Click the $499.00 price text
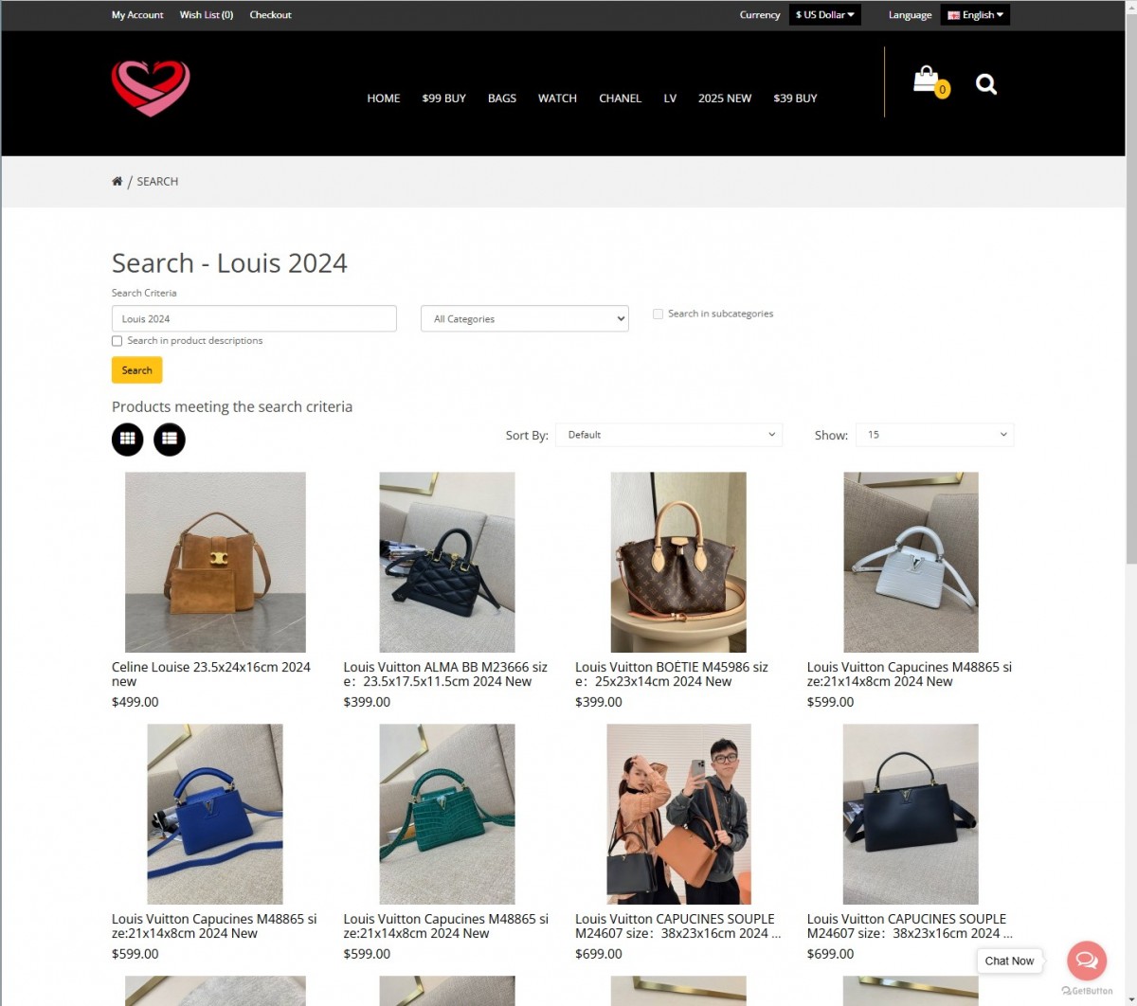The width and height of the screenshot is (1137, 1006). (135, 703)
